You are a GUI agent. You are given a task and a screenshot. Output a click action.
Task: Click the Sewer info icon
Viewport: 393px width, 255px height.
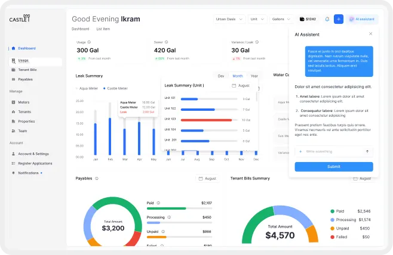point(167,42)
